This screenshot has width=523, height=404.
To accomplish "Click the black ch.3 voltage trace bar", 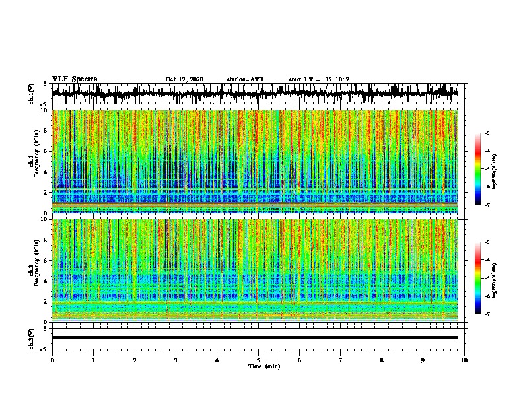I will (x=255, y=338).
